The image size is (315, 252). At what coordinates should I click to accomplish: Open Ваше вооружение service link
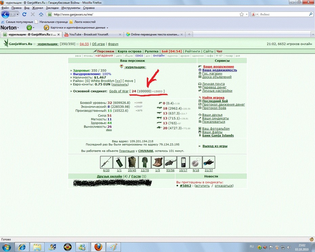tap(218, 66)
